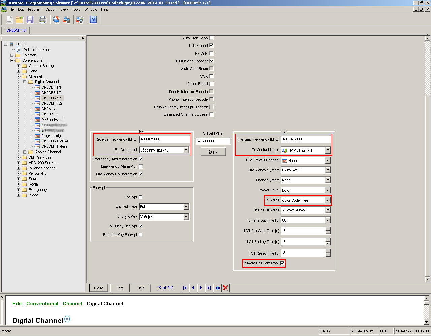Open Tx Admit dropdown

(x=328, y=200)
